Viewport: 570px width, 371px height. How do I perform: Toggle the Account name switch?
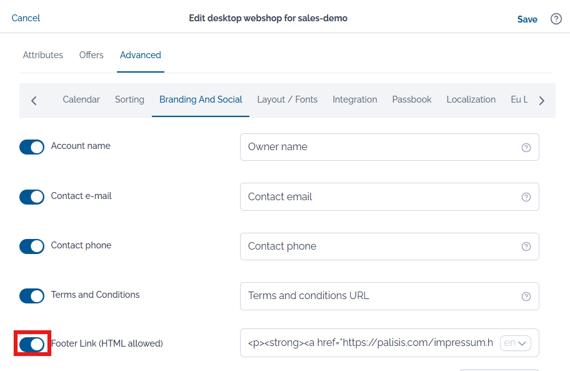point(32,147)
